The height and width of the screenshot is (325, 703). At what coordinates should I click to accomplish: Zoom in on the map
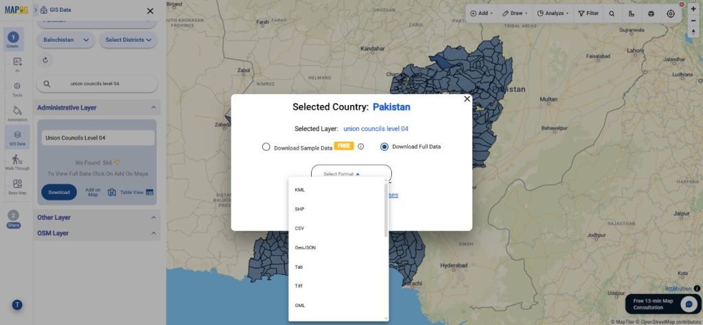tap(693, 9)
